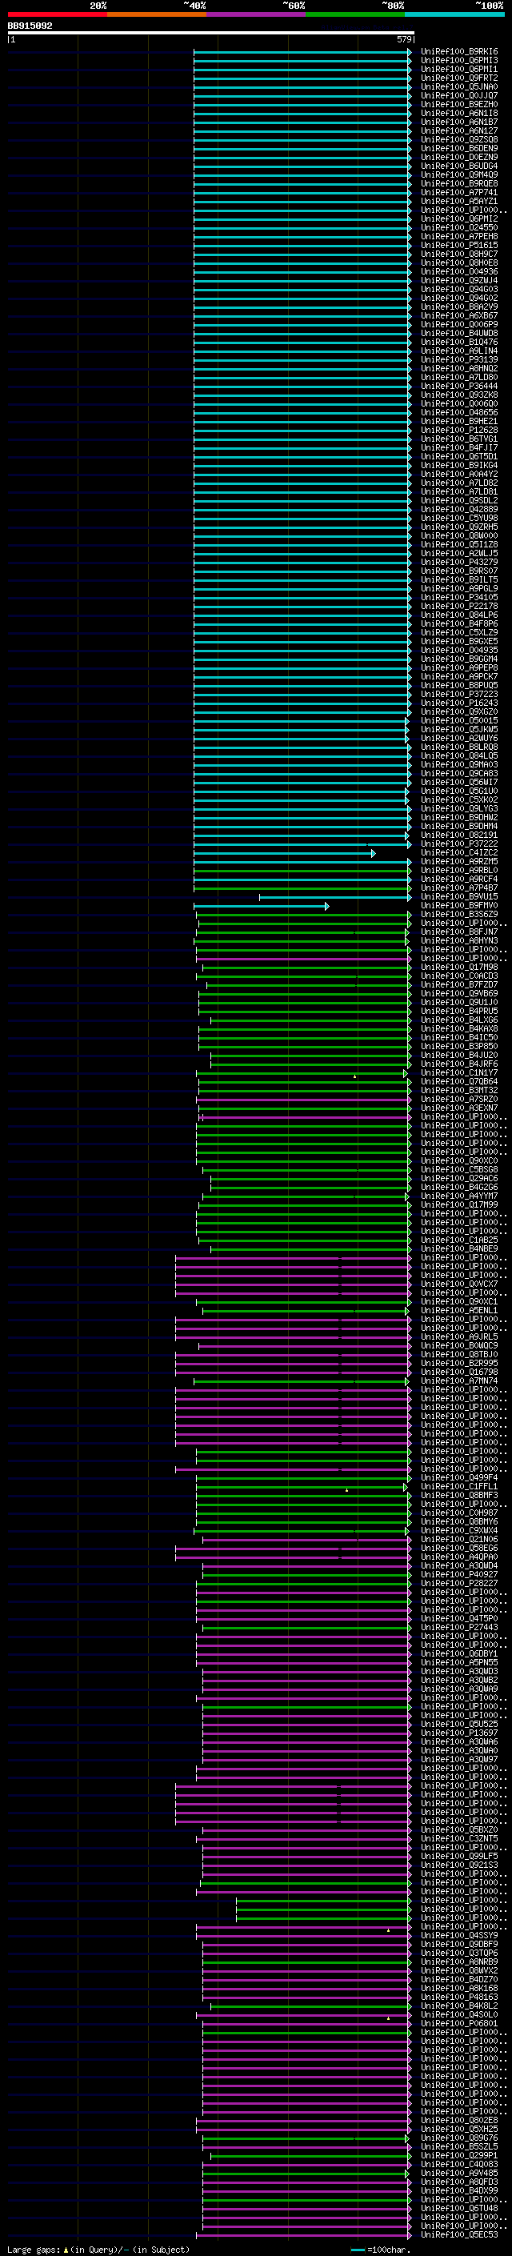
Task: Click the label UniRef100_Q9CA83
Action: pos(459,774)
